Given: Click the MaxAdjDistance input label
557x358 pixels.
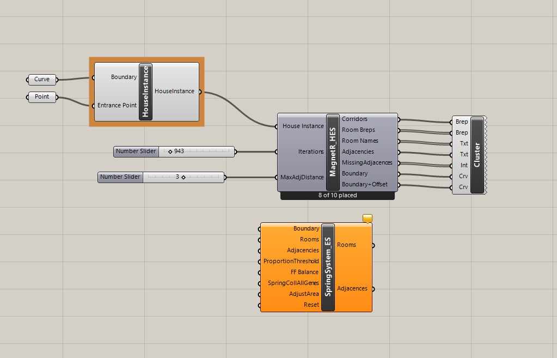Looking at the screenshot, I should pyautogui.click(x=302, y=177).
